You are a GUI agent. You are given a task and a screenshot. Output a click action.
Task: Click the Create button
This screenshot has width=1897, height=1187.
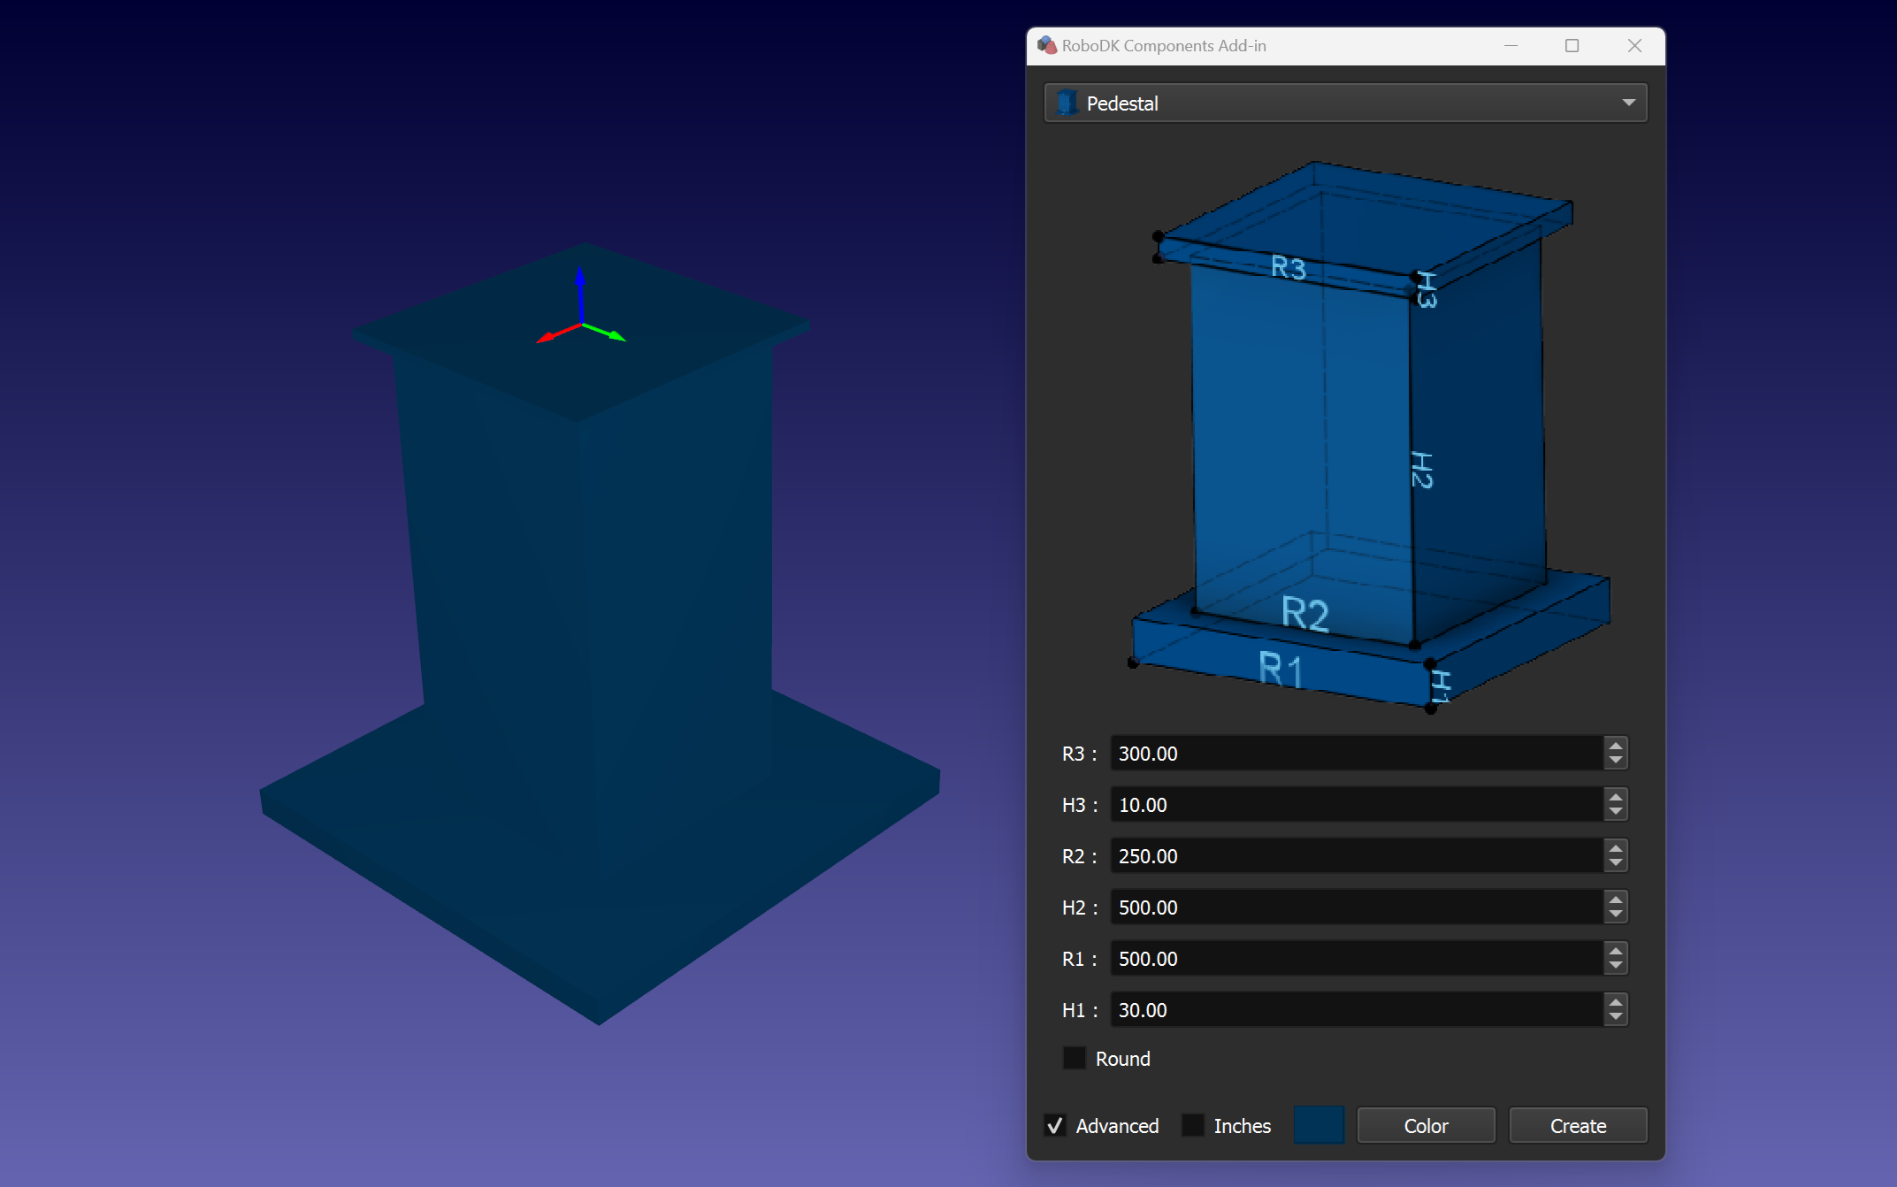pyautogui.click(x=1578, y=1125)
